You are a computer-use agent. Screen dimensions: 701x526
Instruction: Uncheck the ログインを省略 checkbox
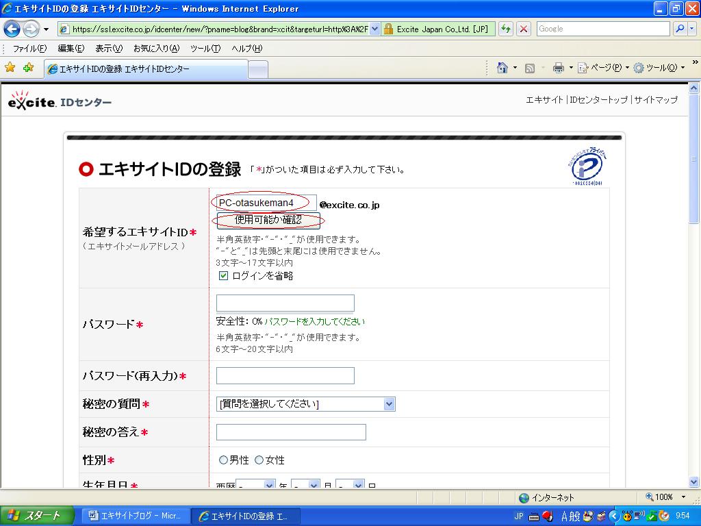224,275
